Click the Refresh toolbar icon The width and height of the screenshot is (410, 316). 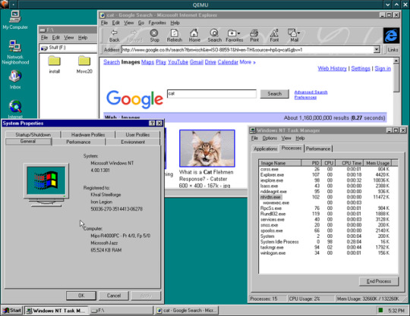pyautogui.click(x=175, y=36)
